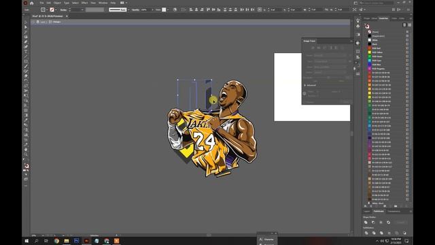This screenshot has height=245, width=435.
Task: Click the Intersect shape mode icon
Action: [381, 223]
